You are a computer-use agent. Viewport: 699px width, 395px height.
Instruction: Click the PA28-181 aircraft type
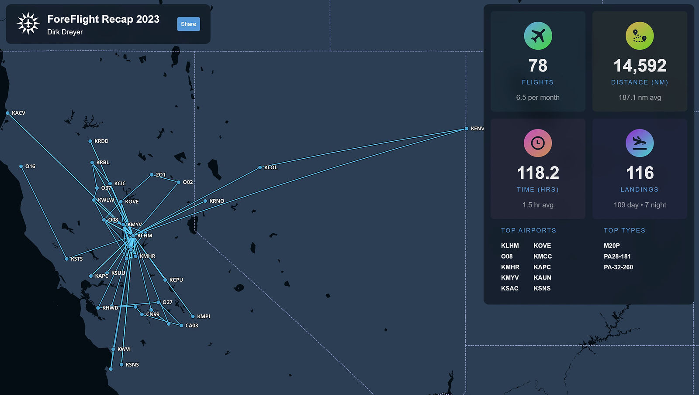pyautogui.click(x=617, y=256)
